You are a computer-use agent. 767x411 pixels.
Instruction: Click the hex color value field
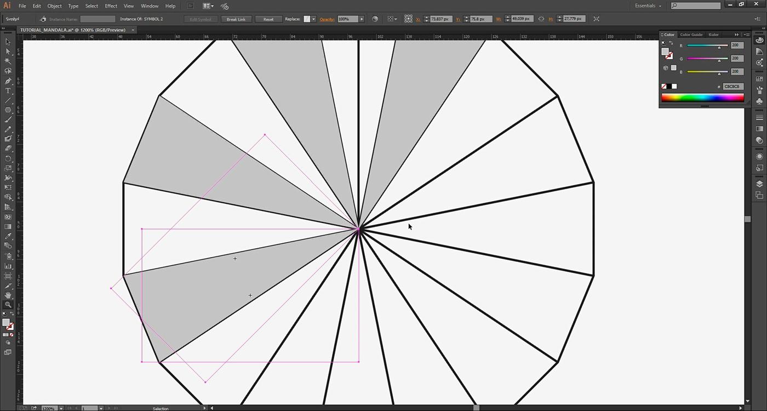pos(732,87)
